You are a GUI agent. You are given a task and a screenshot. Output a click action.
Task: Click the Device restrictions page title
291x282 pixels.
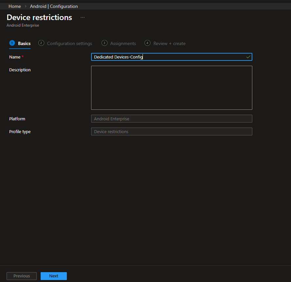(39, 17)
